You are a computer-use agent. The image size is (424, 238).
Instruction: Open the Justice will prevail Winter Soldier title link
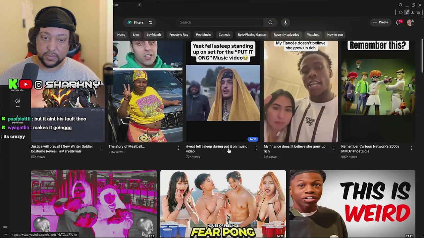click(x=62, y=149)
